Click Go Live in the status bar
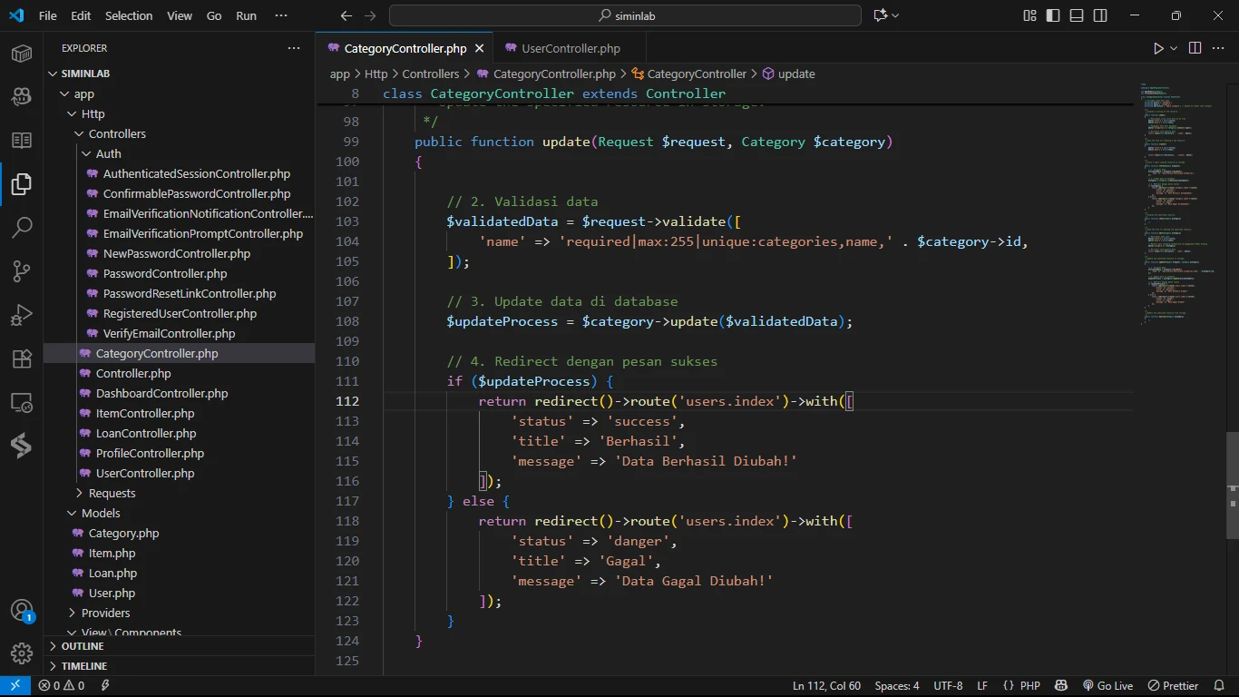This screenshot has width=1239, height=697. coord(1107,686)
